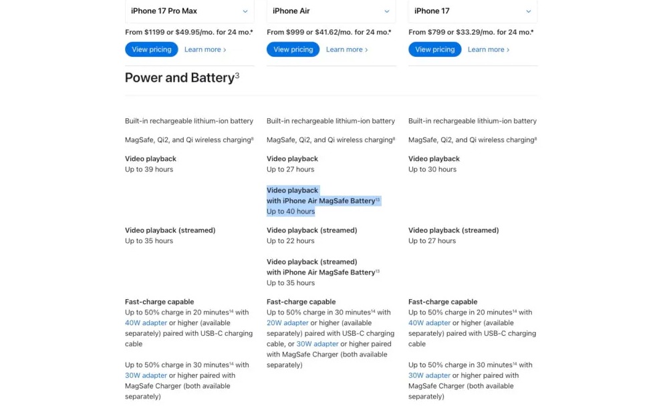
Task: Open the 20W adapter link for iPhone Air
Action: click(287, 323)
